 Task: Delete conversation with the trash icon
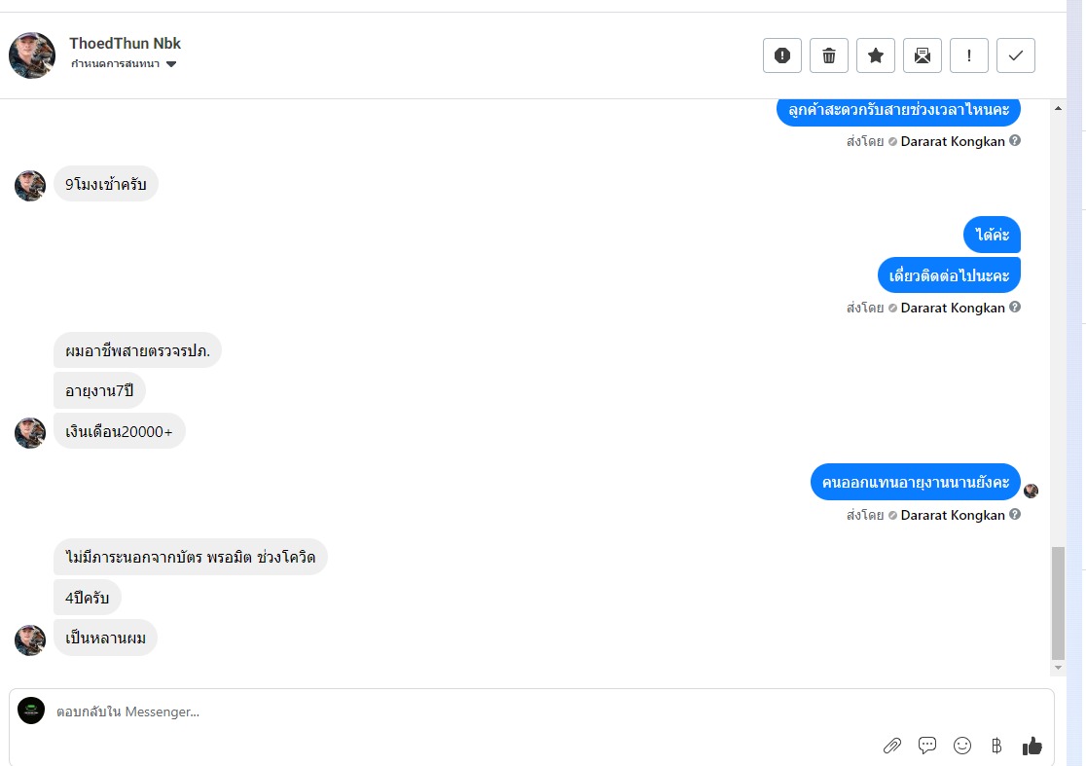[x=828, y=55]
